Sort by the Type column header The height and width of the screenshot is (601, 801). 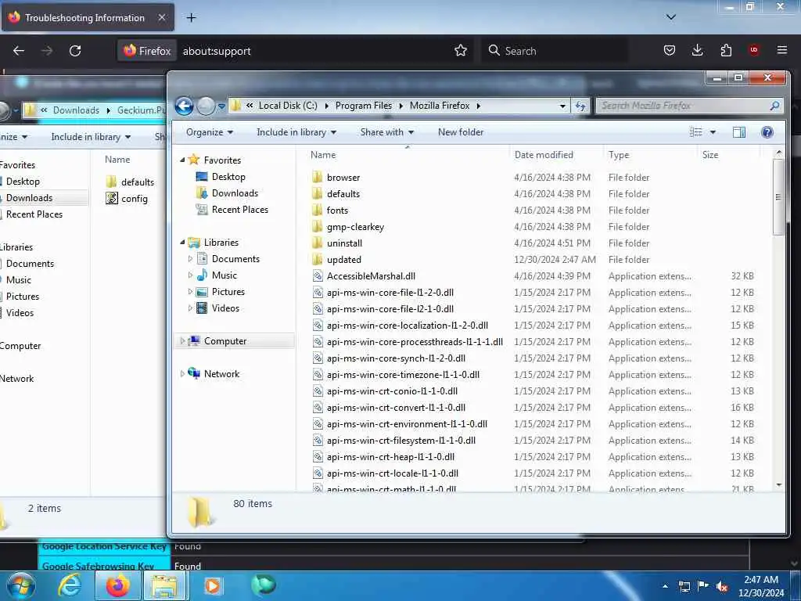click(x=650, y=155)
